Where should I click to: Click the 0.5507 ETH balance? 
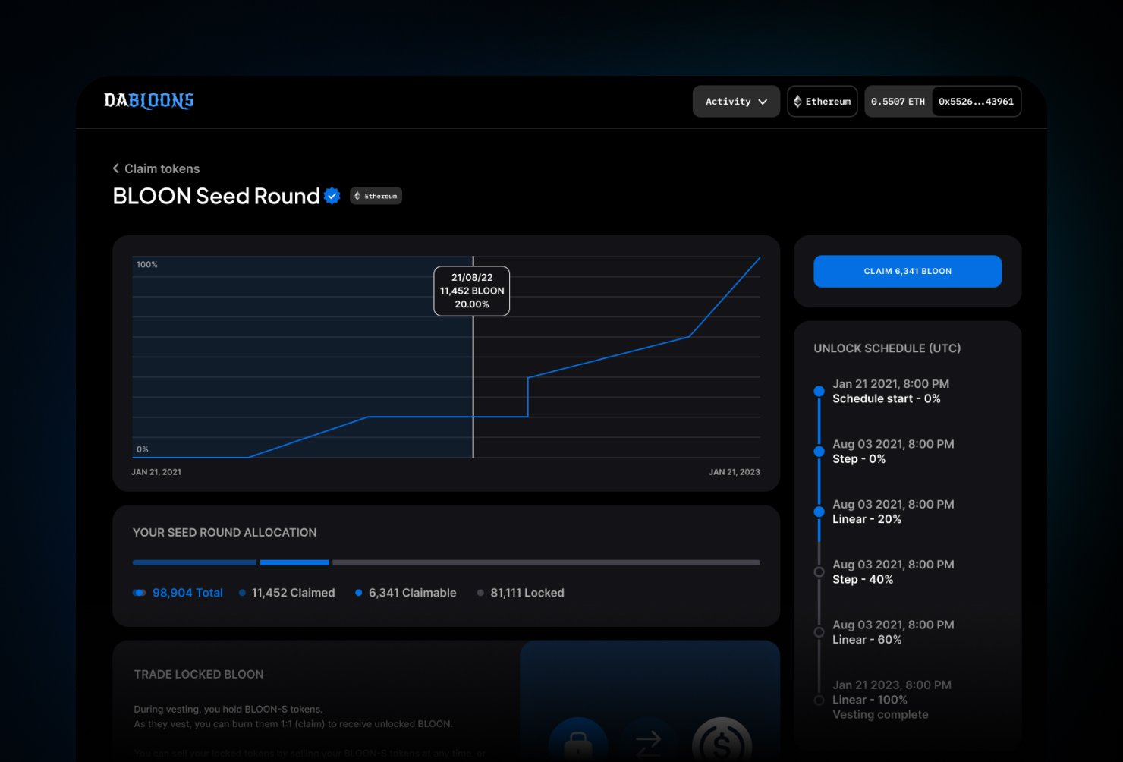click(x=898, y=101)
